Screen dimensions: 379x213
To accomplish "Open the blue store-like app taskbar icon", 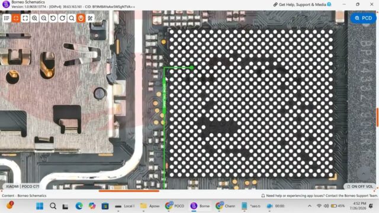I will [105, 206].
